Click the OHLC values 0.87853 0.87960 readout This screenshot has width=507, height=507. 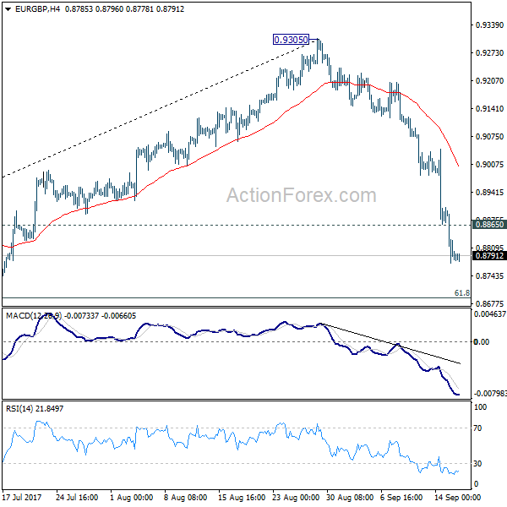(x=94, y=9)
